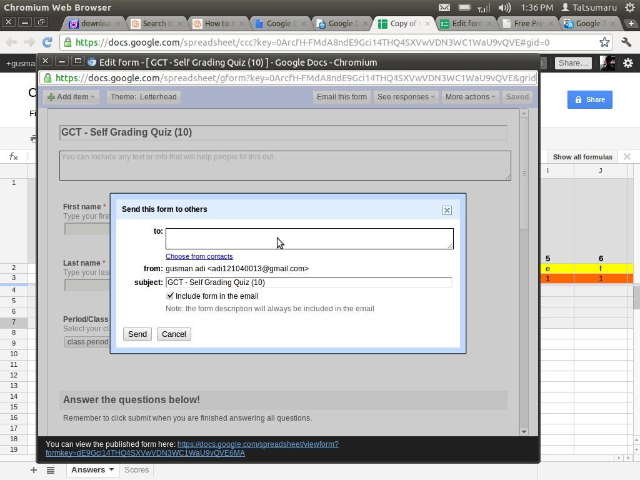Go forward in browser history
640x480 pixels.
point(29,42)
